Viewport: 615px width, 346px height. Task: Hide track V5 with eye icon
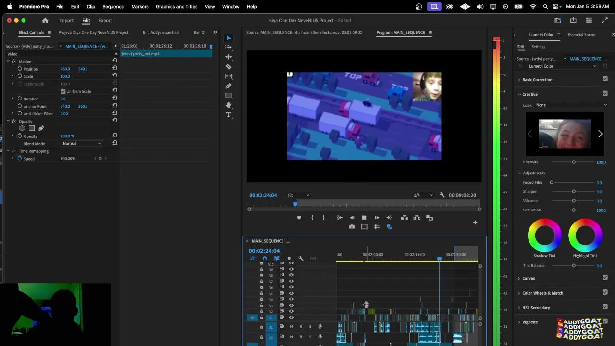click(291, 293)
